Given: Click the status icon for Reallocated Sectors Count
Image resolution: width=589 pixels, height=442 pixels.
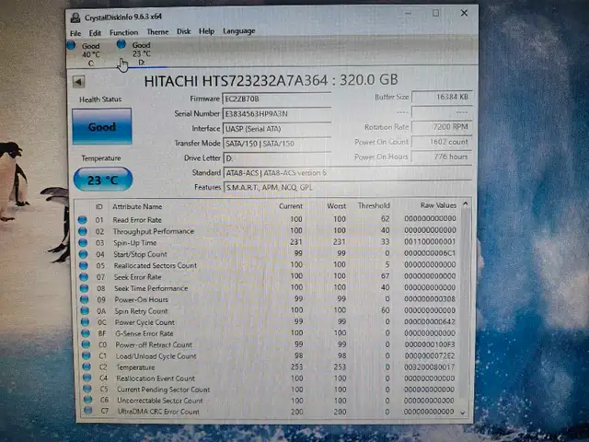Looking at the screenshot, I should (84, 266).
